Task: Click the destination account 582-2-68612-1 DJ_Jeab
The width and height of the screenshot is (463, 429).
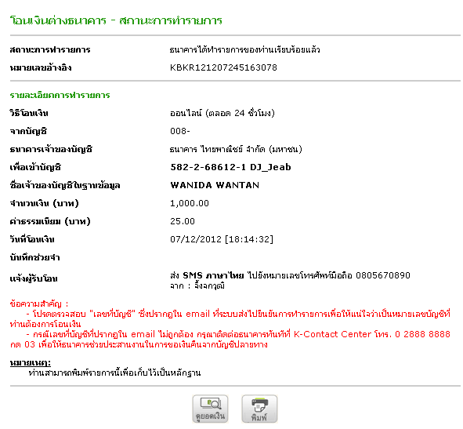Action: 230,167
